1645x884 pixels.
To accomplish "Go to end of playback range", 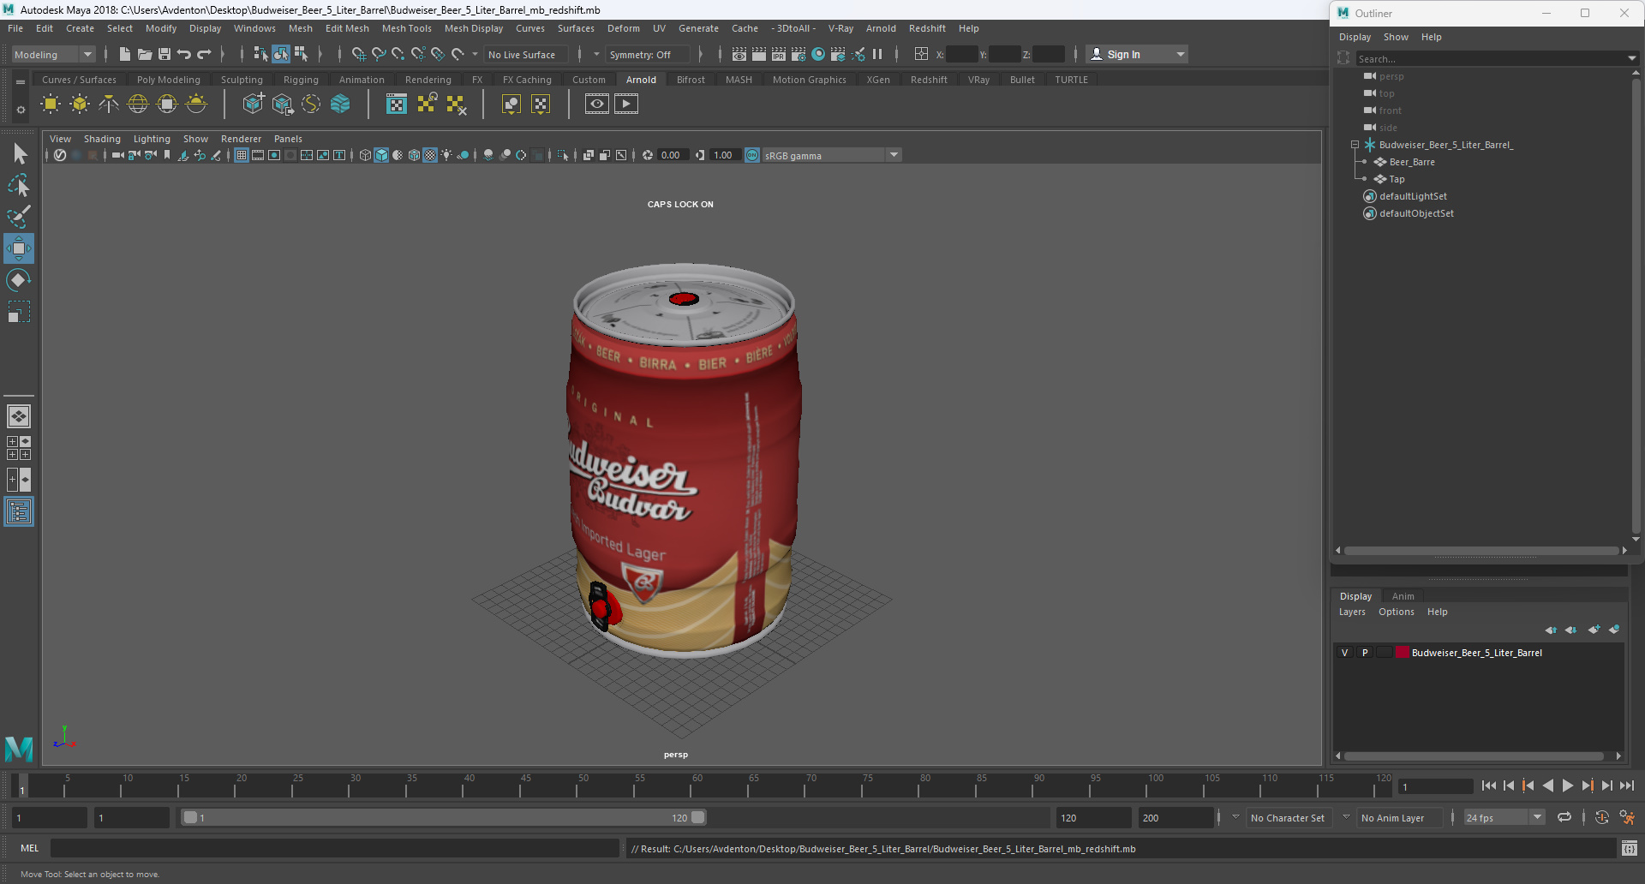I will 1627,785.
